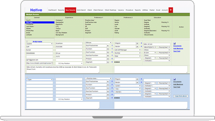
Task: Click the Res Type highlighted header row
Action: [39, 22]
